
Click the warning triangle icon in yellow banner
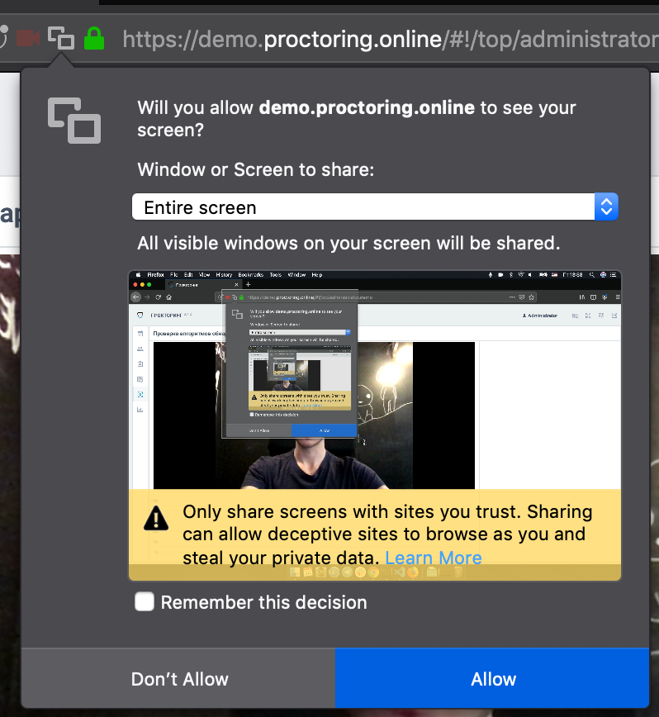click(156, 519)
